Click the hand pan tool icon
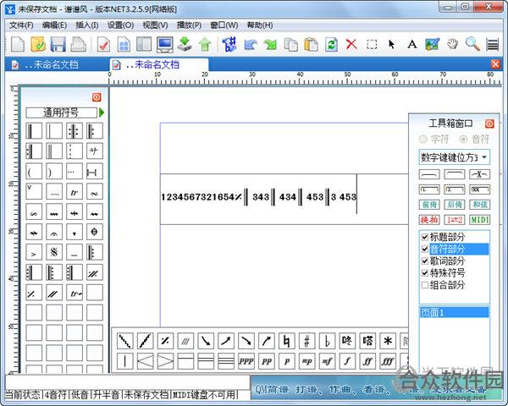 (453, 44)
